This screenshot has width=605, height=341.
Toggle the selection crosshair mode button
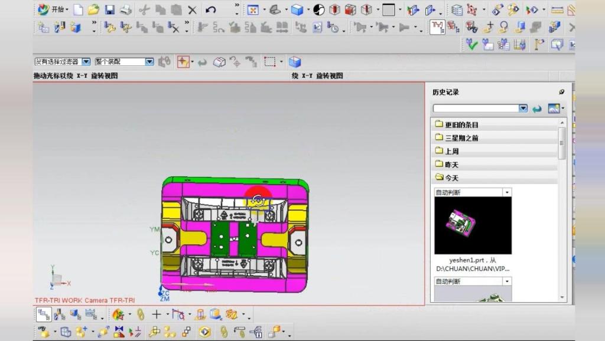[x=183, y=61]
